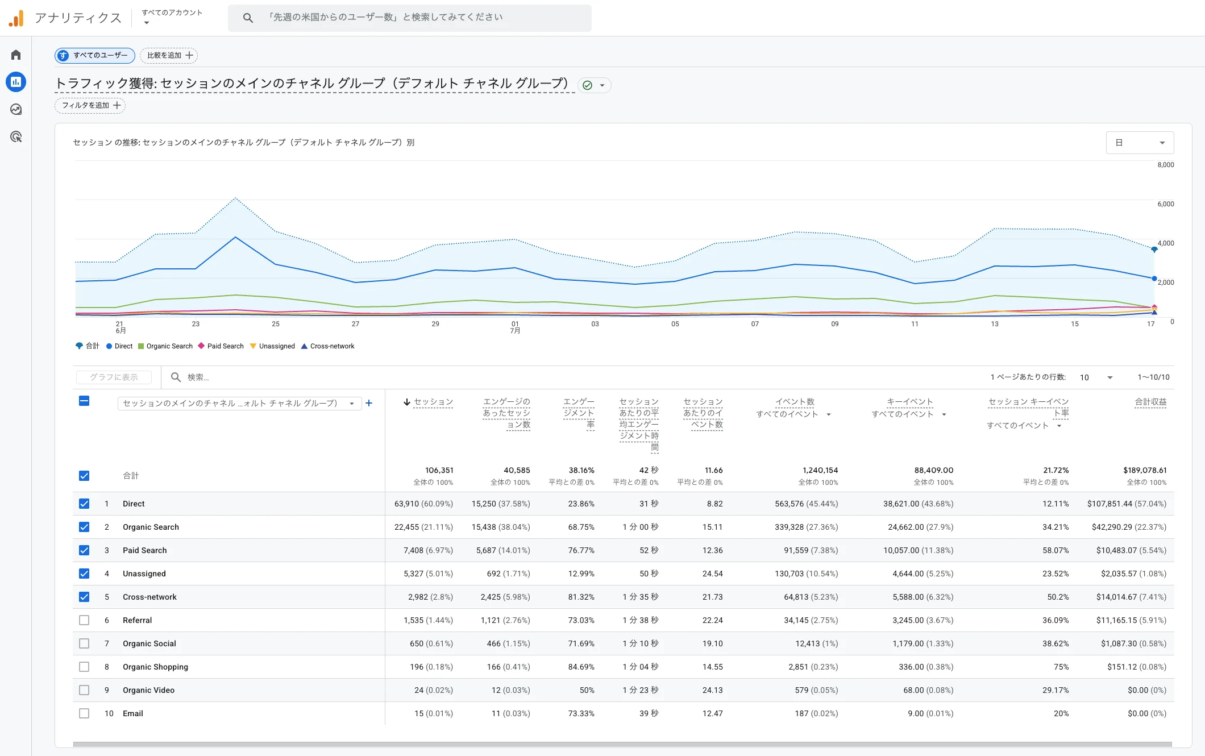The height and width of the screenshot is (756, 1205).
Task: Click the plus icon on フィルタを追加
Action: click(117, 105)
